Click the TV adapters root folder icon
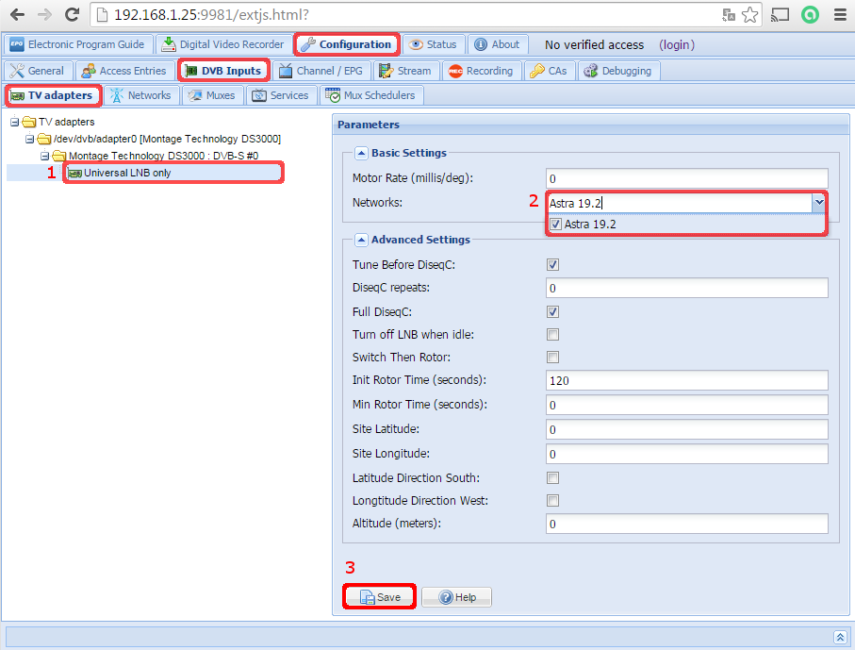The image size is (855, 650). tap(29, 122)
